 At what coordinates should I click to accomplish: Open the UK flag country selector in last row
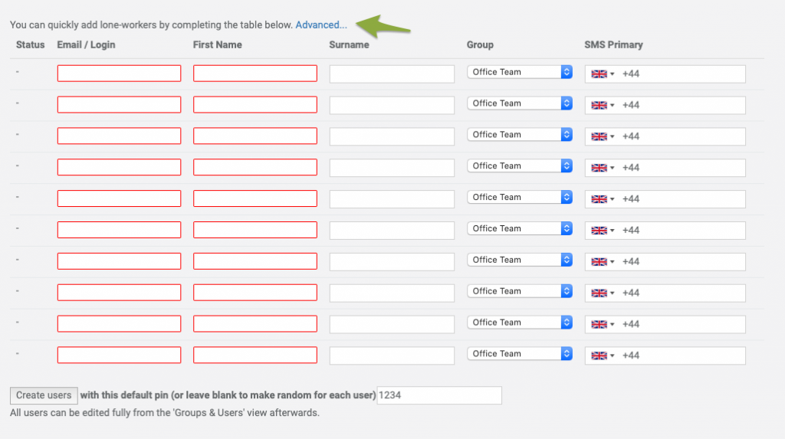[x=603, y=356]
